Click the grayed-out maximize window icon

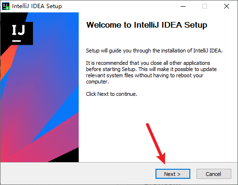(205, 6)
